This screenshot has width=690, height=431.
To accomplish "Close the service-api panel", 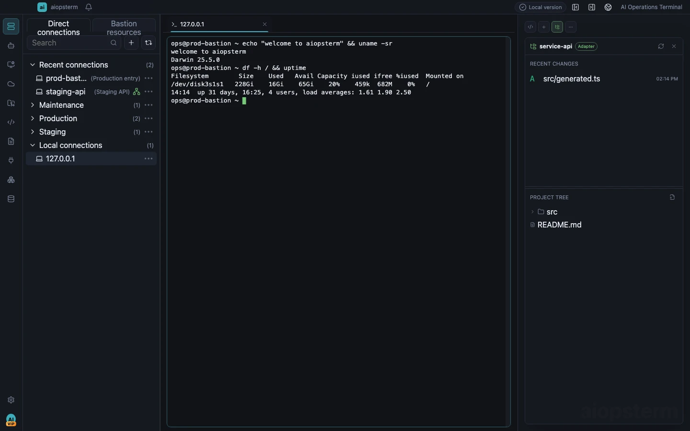I will [x=674, y=46].
